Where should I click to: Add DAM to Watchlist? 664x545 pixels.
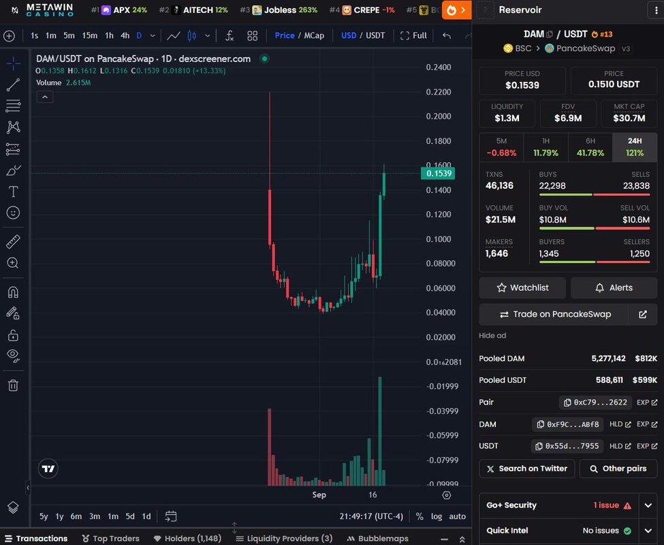click(522, 288)
